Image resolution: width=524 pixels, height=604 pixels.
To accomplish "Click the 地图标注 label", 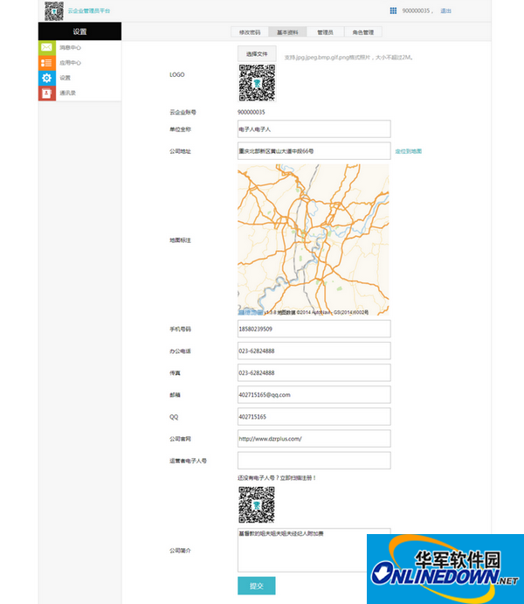I will tap(180, 240).
